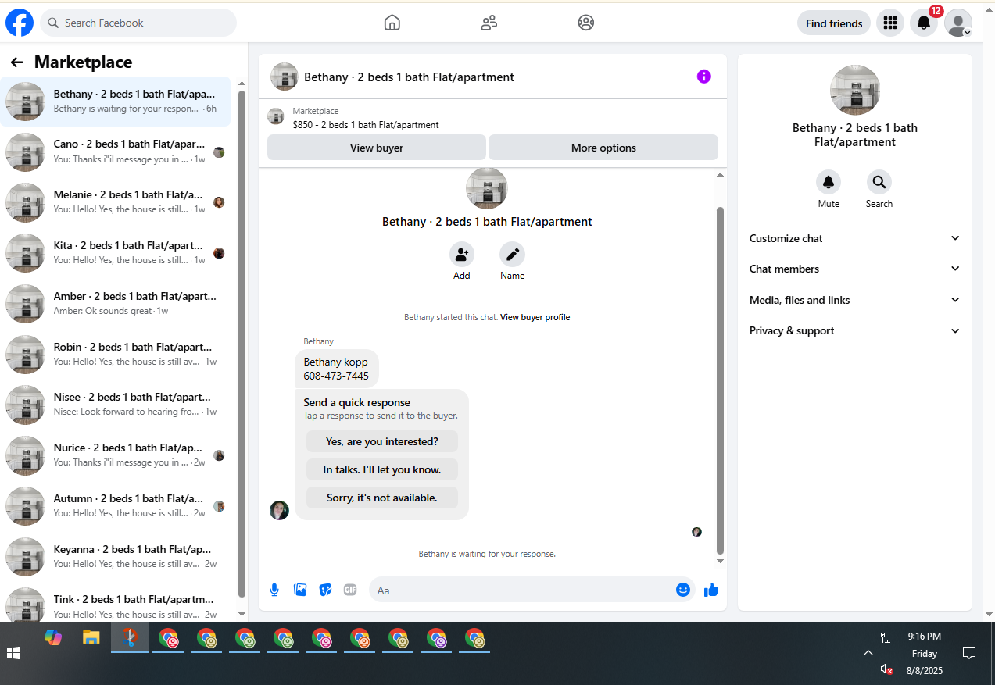Screen dimensions: 995x685
Task: Open the apps grid menu
Action: coord(889,23)
